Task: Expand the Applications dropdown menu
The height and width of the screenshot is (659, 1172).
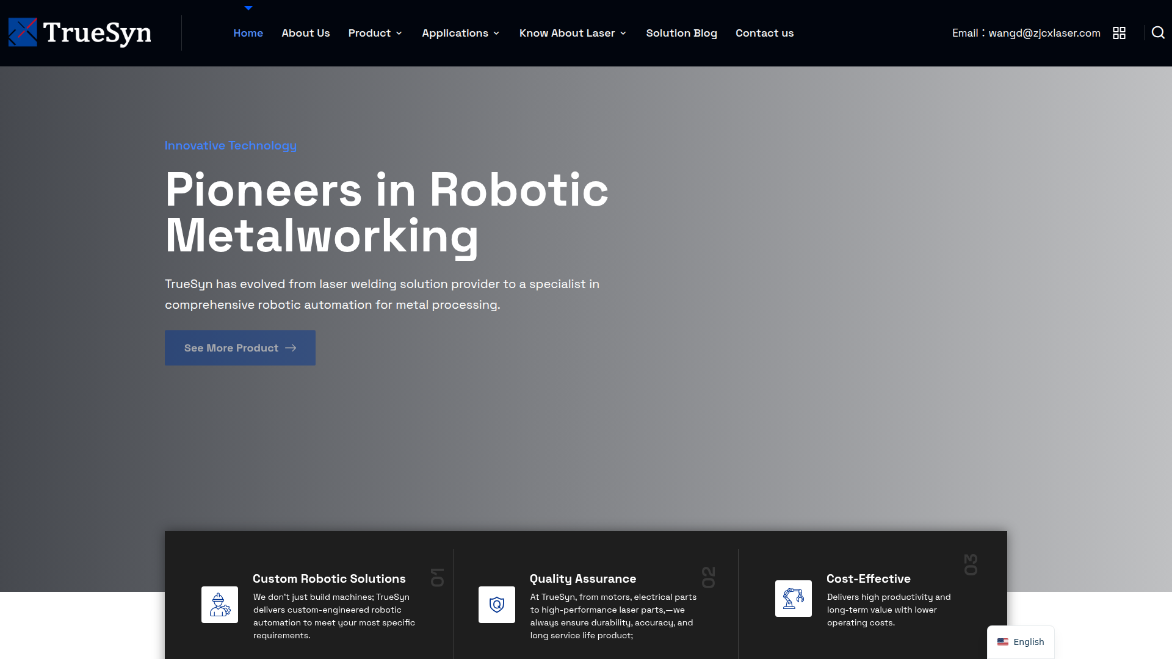Action: tap(461, 33)
